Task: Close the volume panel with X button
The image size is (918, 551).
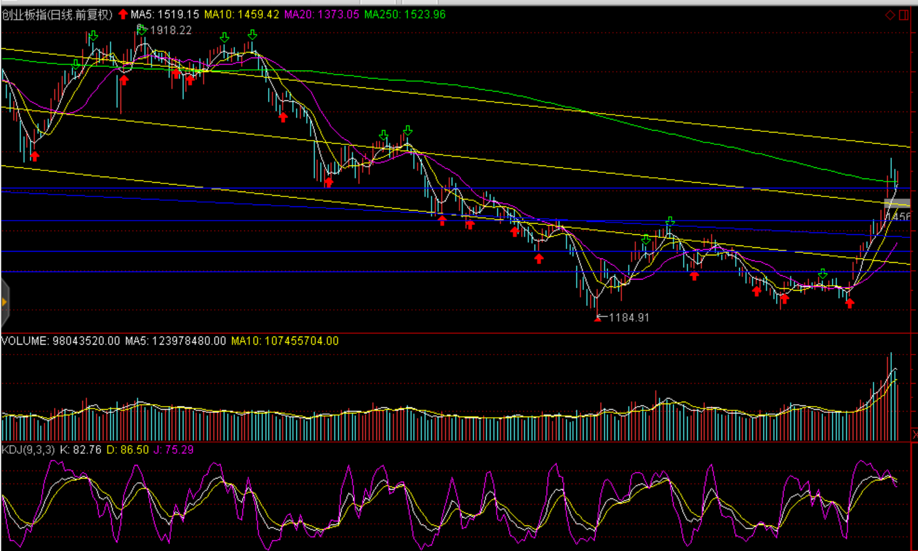Action: point(914,435)
